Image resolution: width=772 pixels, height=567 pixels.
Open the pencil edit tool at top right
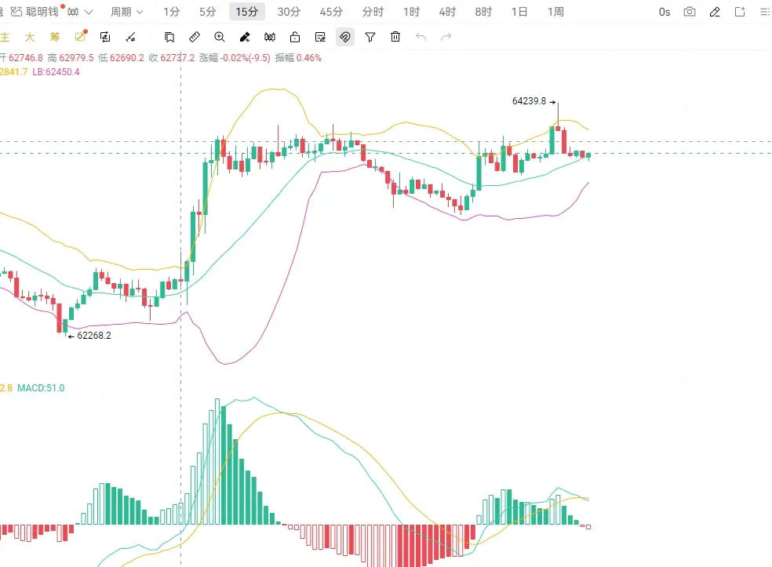coord(715,12)
